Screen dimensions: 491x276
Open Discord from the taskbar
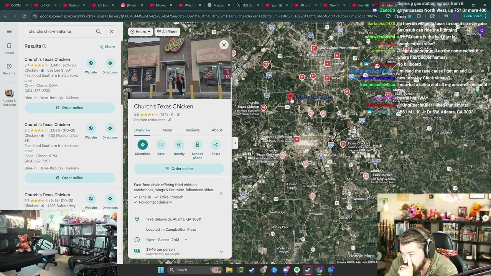[x=285, y=270]
